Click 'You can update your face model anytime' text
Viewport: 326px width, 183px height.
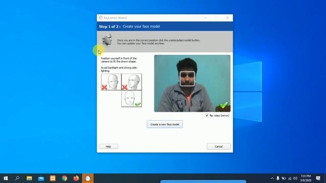click(x=141, y=43)
